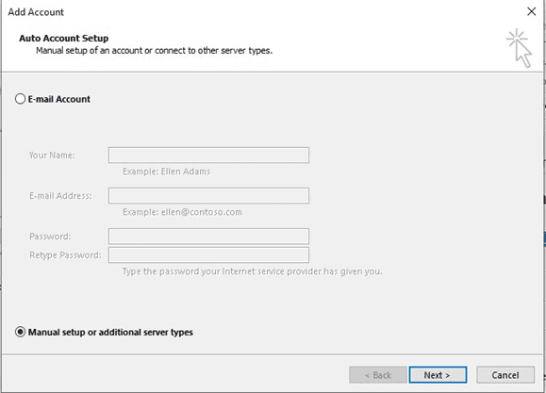Click the Your Name input field

(208, 155)
